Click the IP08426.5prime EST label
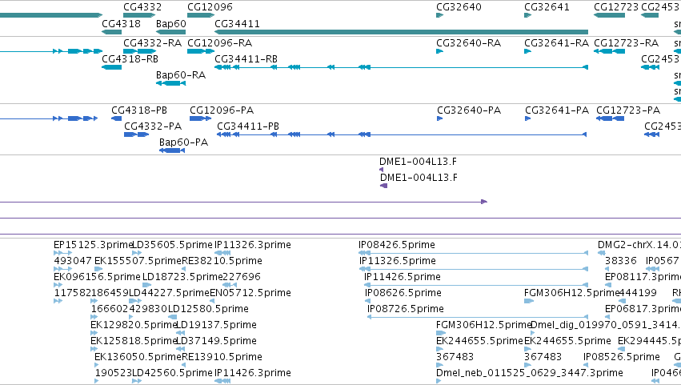Image resolution: width=681 pixels, height=385 pixels. pos(397,245)
